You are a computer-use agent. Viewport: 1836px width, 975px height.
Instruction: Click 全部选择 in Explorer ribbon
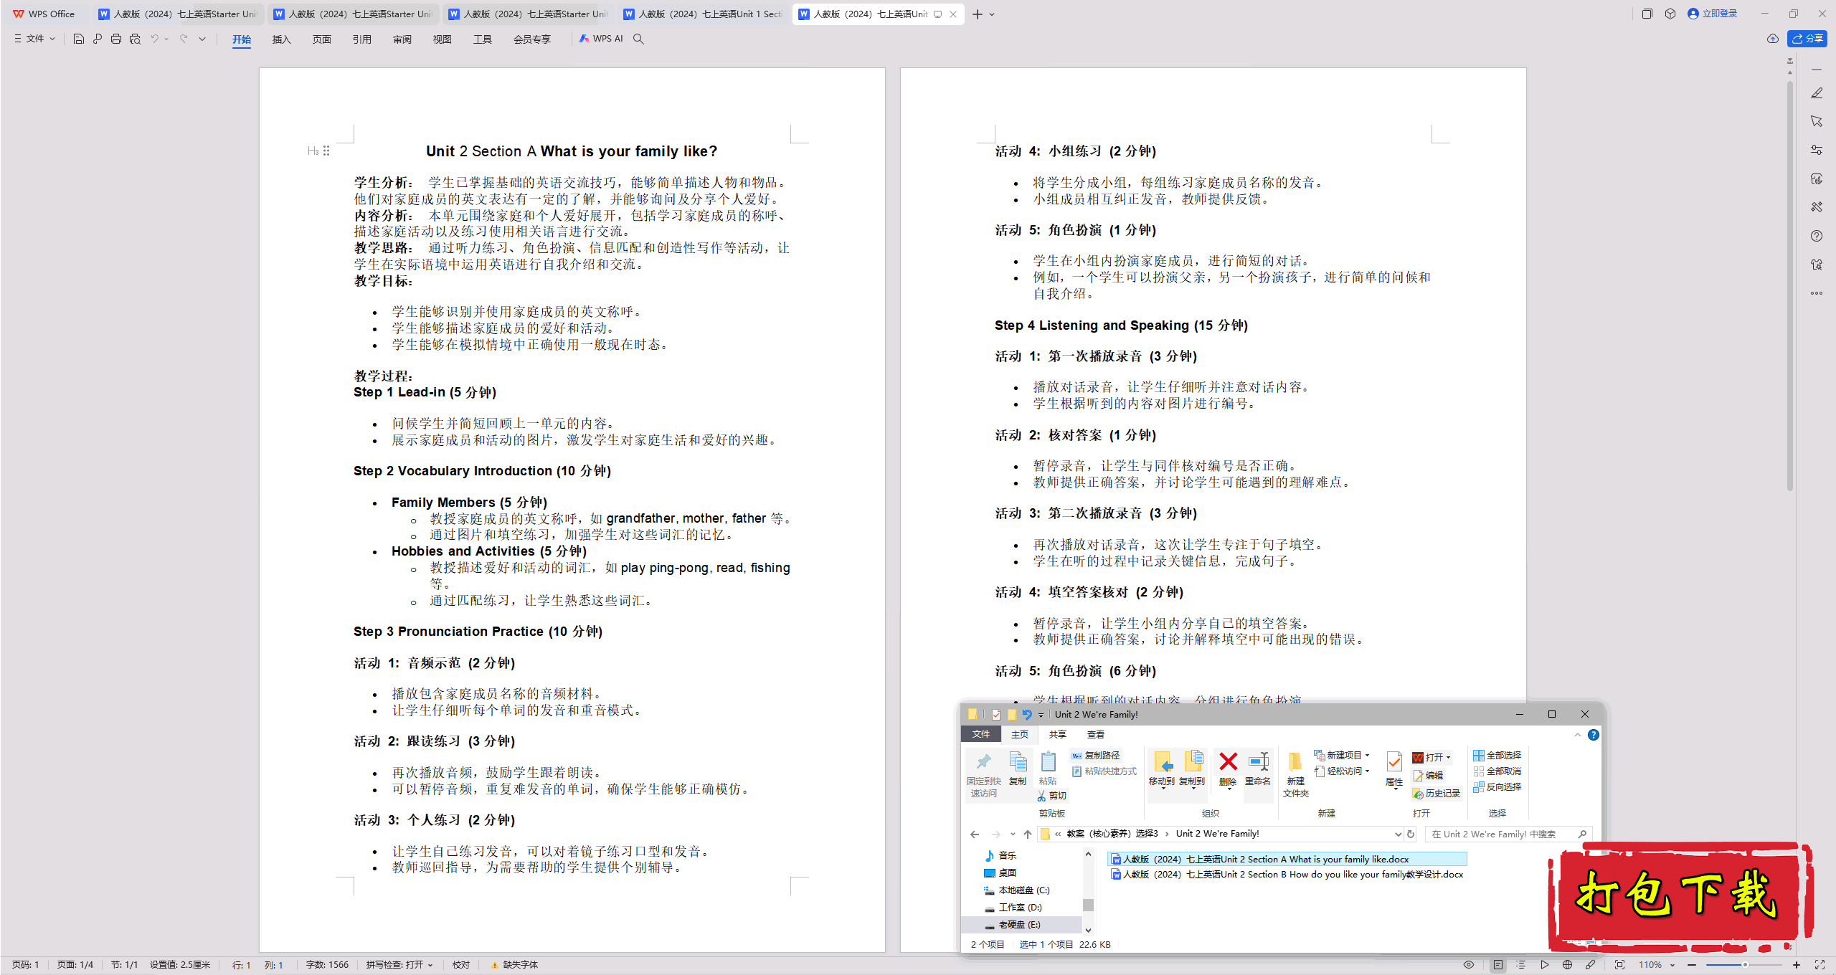pos(1497,756)
